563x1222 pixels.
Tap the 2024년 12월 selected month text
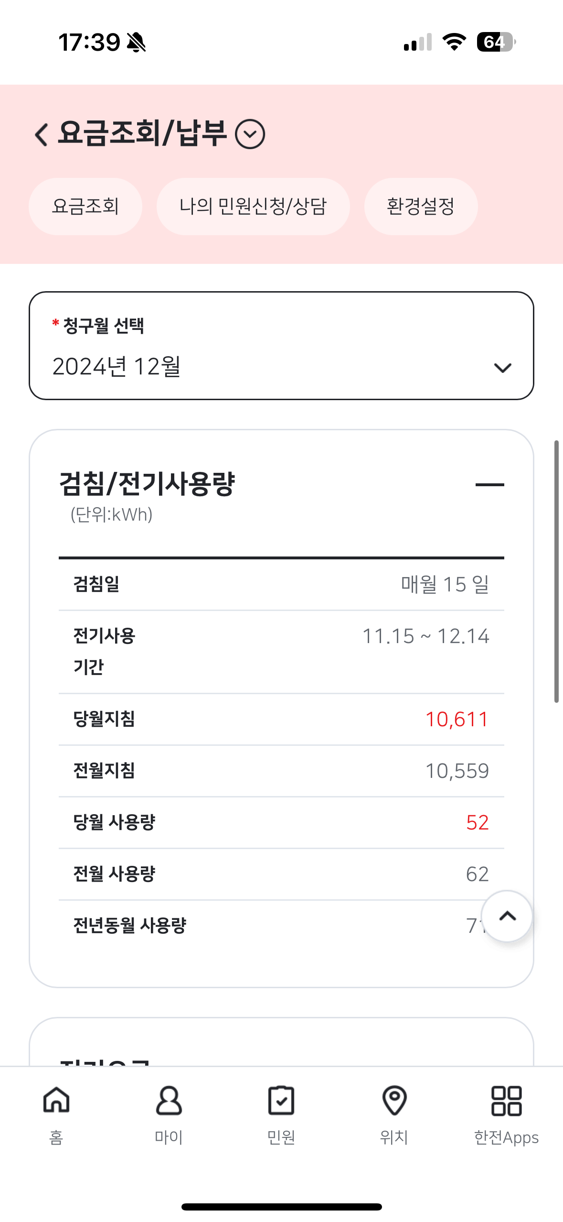click(x=117, y=367)
